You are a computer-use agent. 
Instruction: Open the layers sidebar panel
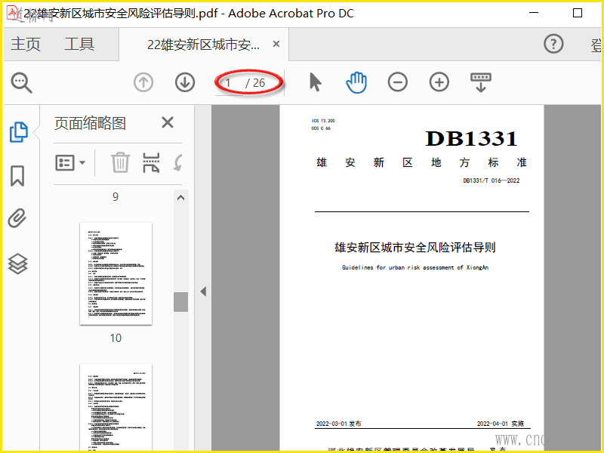[17, 263]
